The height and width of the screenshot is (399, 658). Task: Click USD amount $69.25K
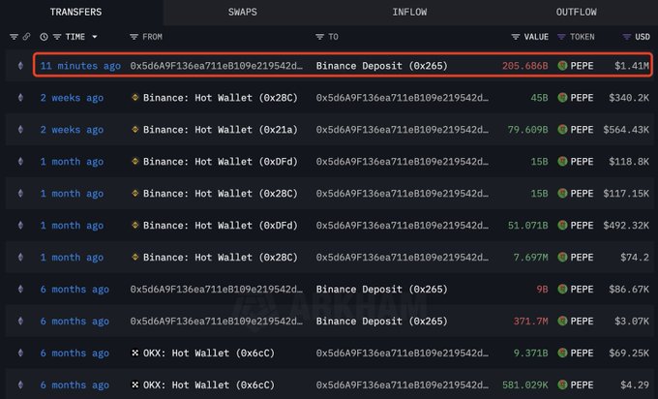pyautogui.click(x=629, y=353)
